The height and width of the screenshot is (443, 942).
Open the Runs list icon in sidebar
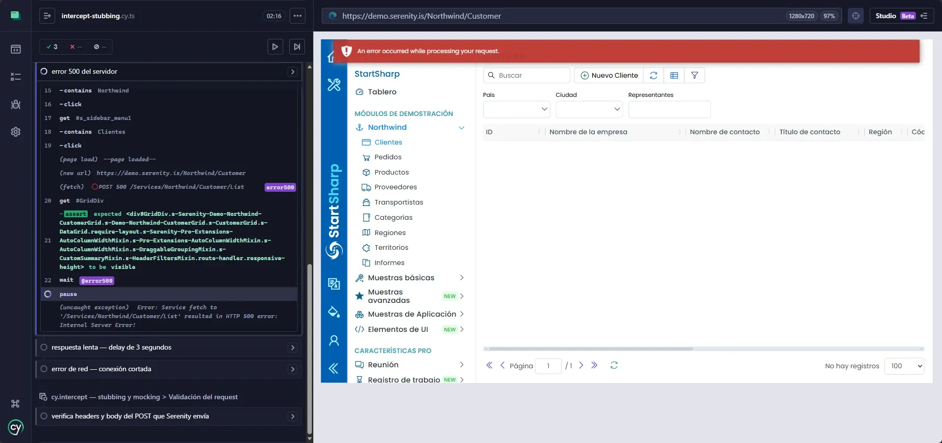pyautogui.click(x=16, y=77)
